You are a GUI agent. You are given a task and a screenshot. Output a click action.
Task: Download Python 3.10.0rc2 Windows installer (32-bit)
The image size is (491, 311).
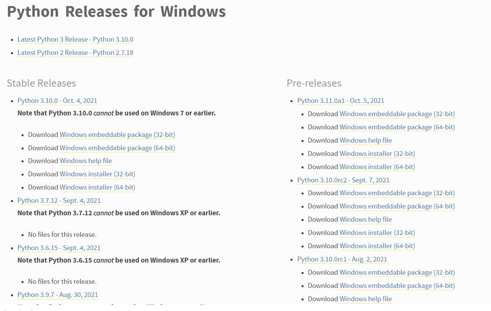click(377, 233)
